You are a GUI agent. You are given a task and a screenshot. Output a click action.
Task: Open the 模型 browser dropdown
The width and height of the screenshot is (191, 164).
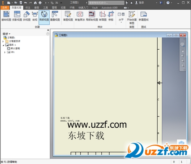click(x=6, y=34)
